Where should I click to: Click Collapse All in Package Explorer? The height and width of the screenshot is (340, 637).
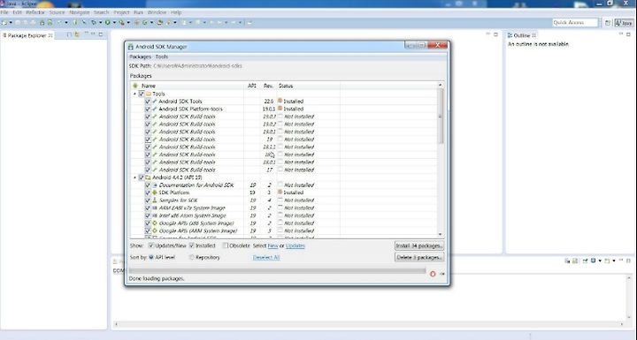point(69,34)
